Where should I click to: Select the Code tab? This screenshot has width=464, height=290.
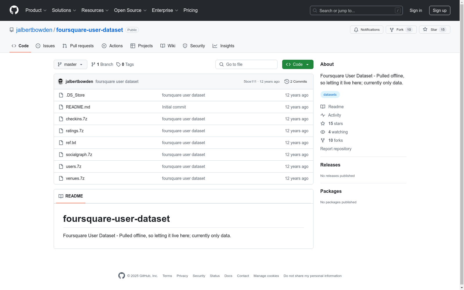tap(20, 46)
